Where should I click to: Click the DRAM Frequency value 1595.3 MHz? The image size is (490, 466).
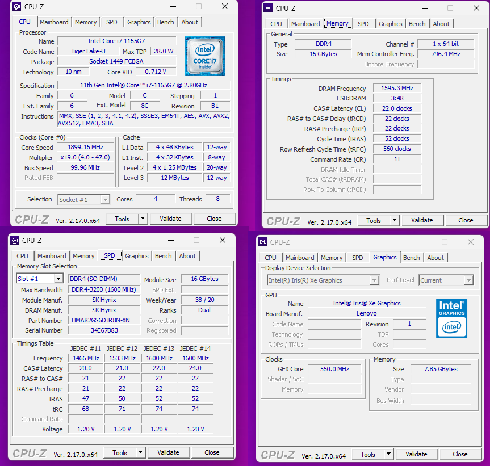(x=397, y=89)
